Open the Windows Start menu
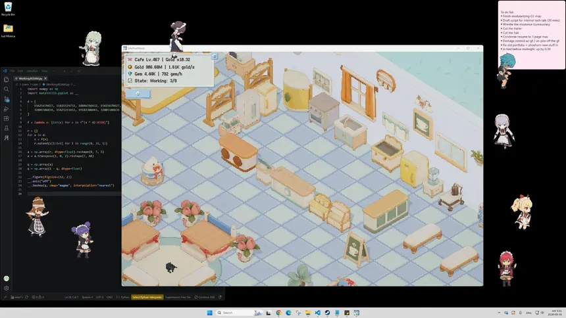This screenshot has width=566, height=318. coord(210,313)
